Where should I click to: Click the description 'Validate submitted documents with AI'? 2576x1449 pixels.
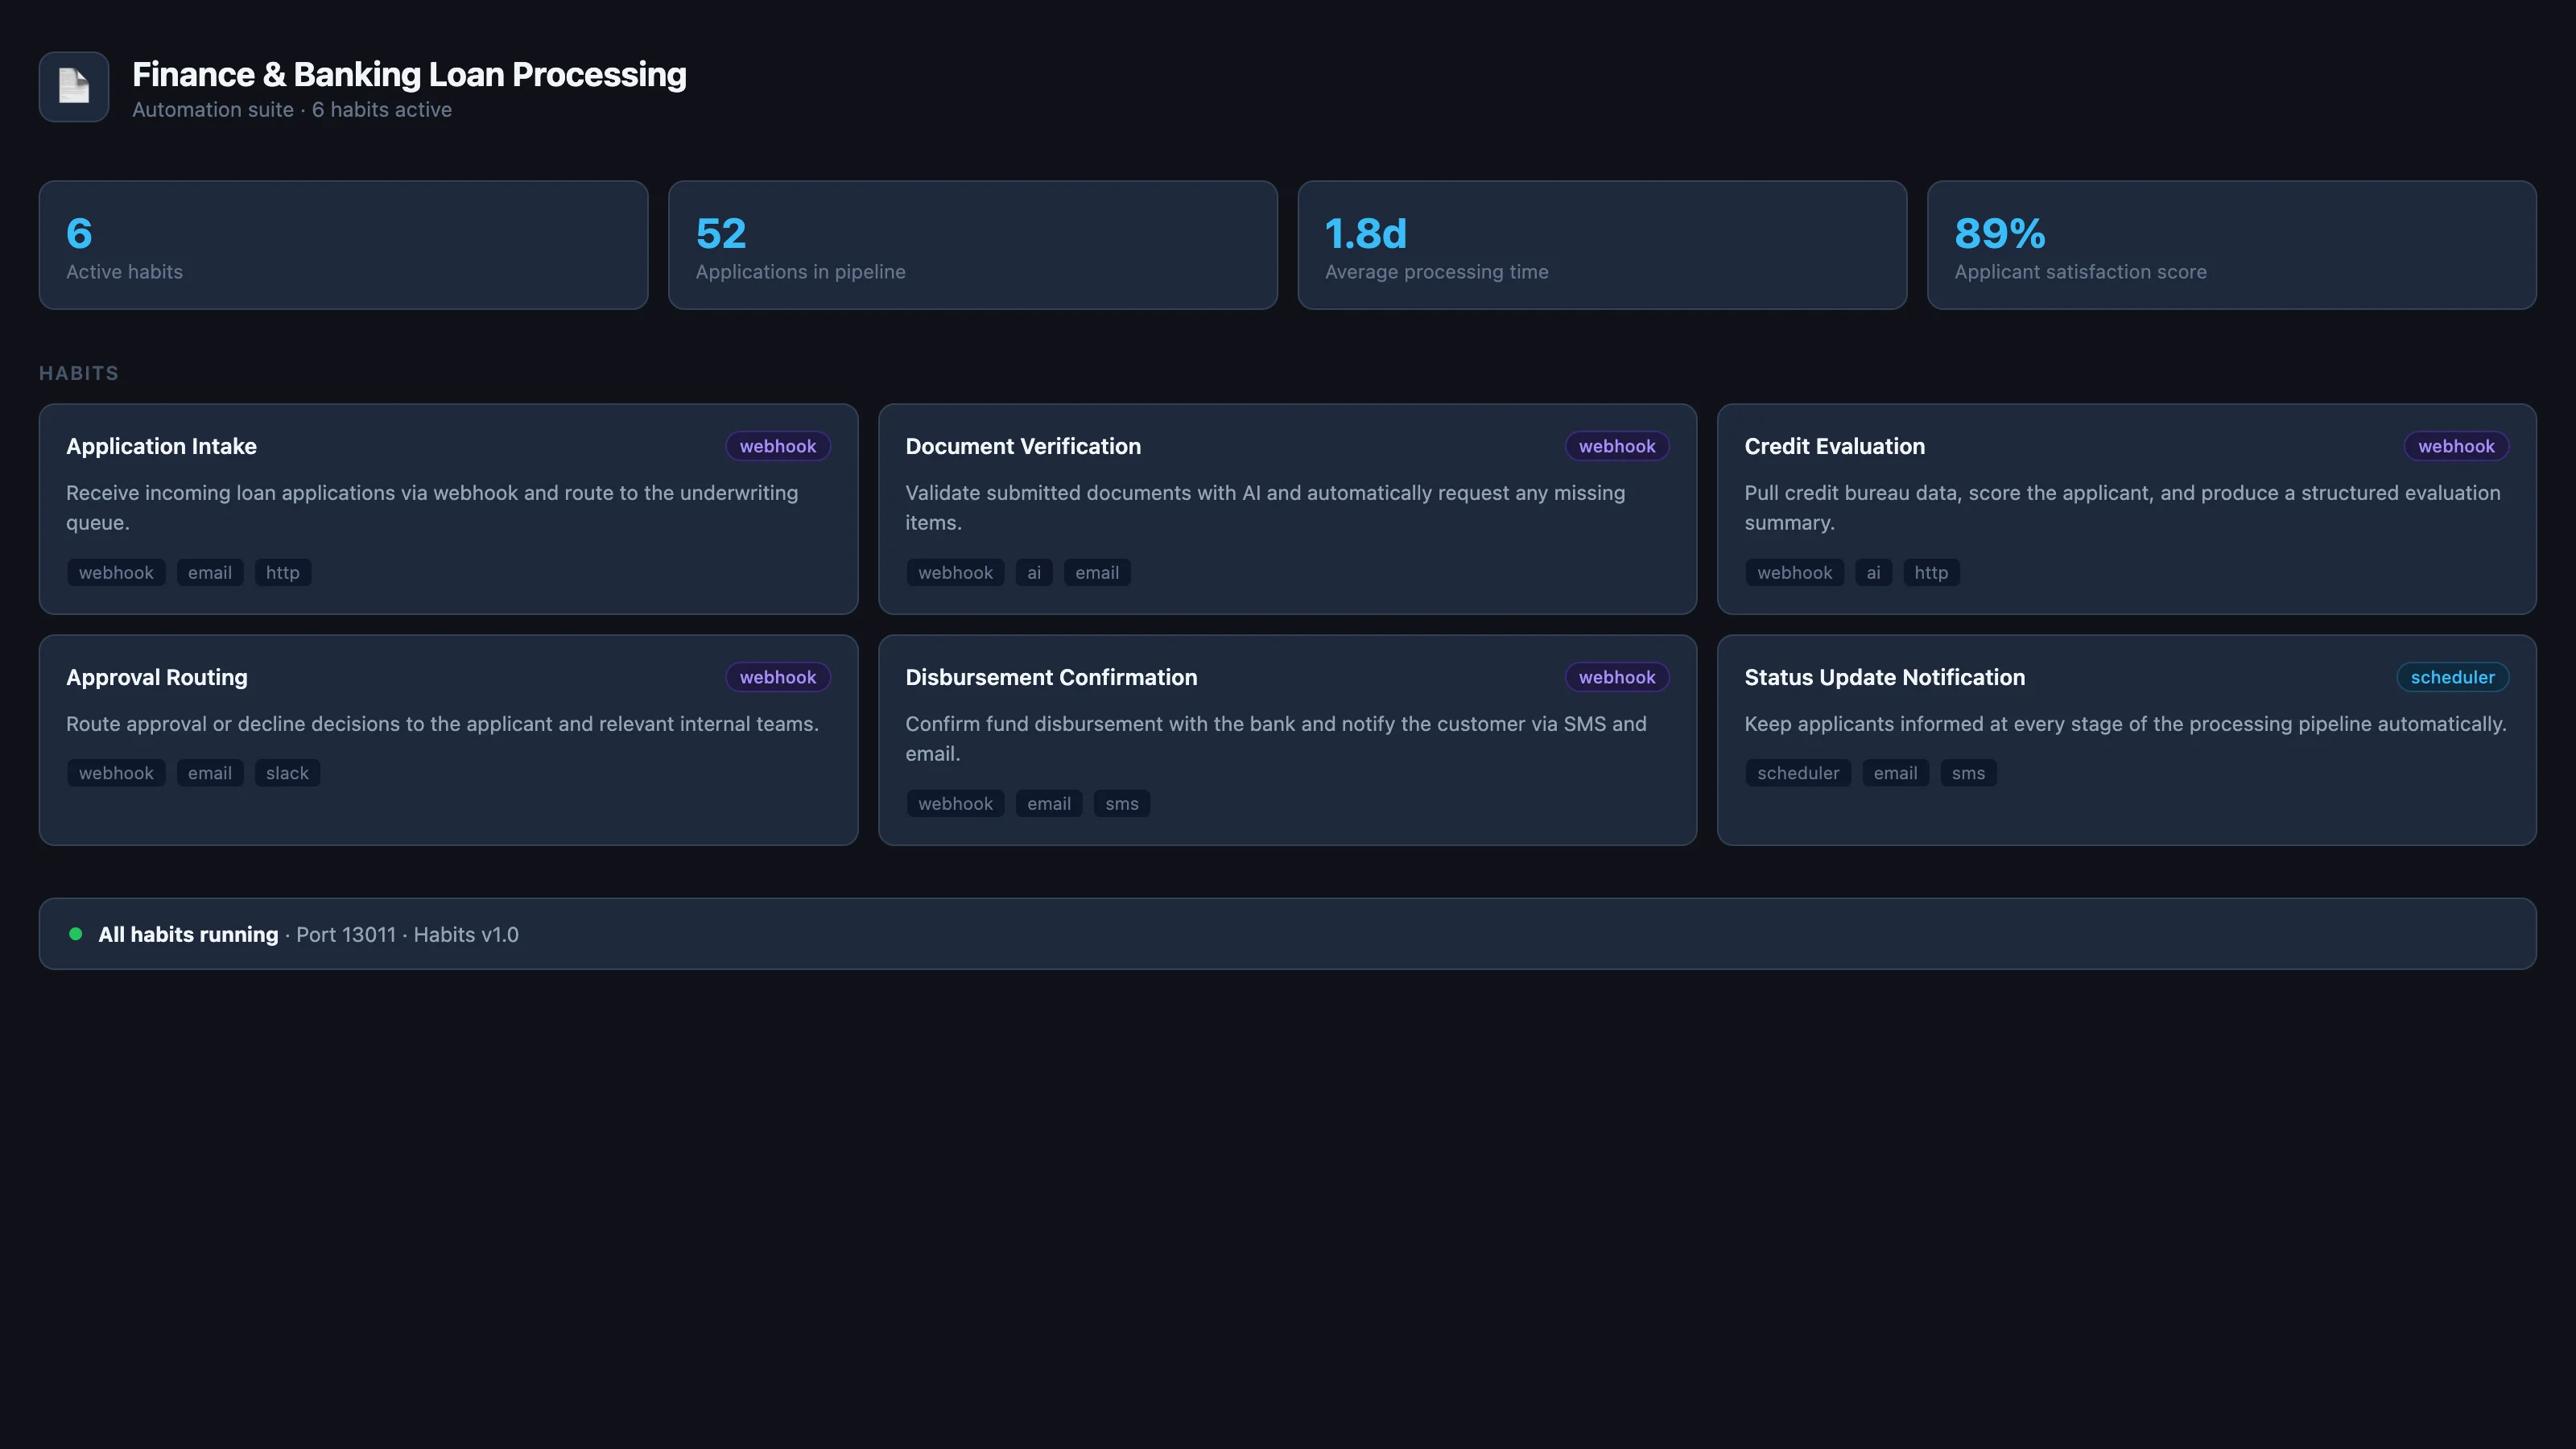coord(1265,507)
